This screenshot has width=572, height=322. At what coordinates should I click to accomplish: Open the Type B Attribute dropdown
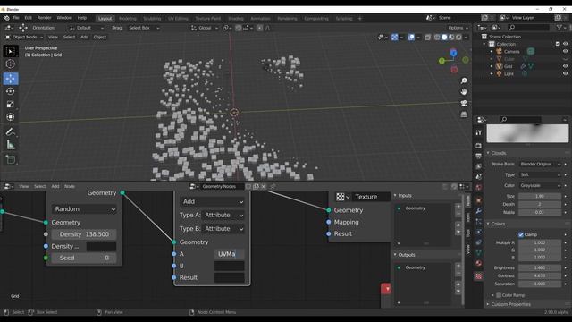pos(223,229)
